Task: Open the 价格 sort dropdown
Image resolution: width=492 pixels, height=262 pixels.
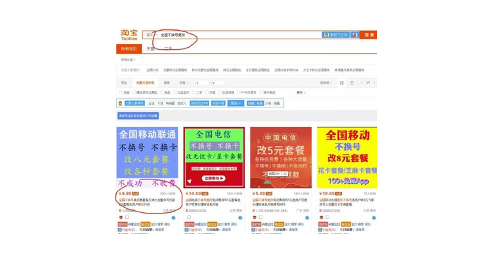Action: [184, 83]
